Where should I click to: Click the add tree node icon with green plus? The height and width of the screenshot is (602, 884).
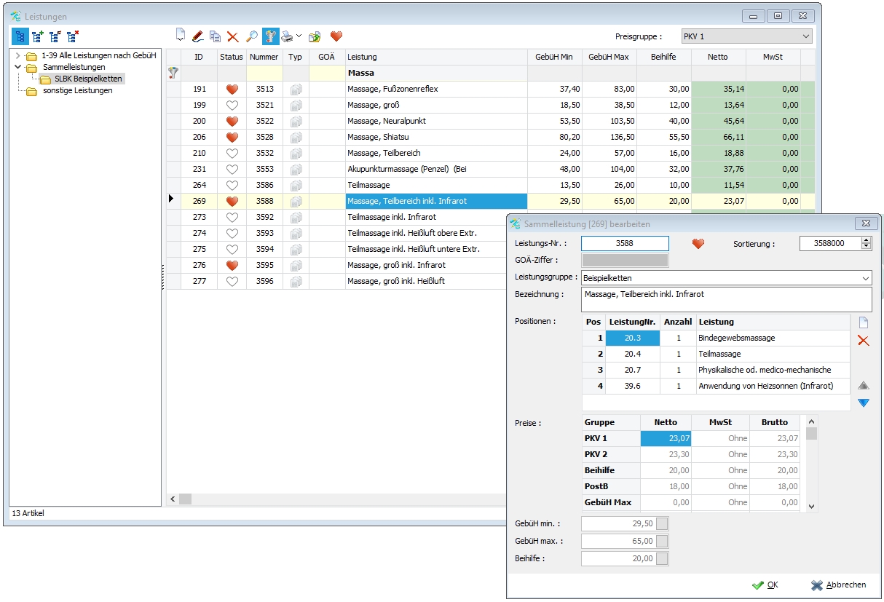tap(38, 36)
